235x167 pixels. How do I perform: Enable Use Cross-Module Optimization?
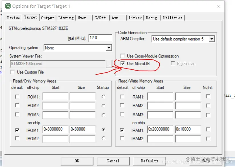[x=122, y=56]
